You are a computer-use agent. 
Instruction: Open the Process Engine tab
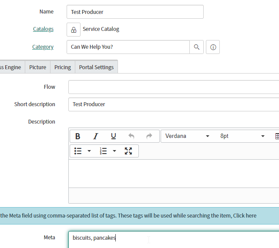click(12, 67)
